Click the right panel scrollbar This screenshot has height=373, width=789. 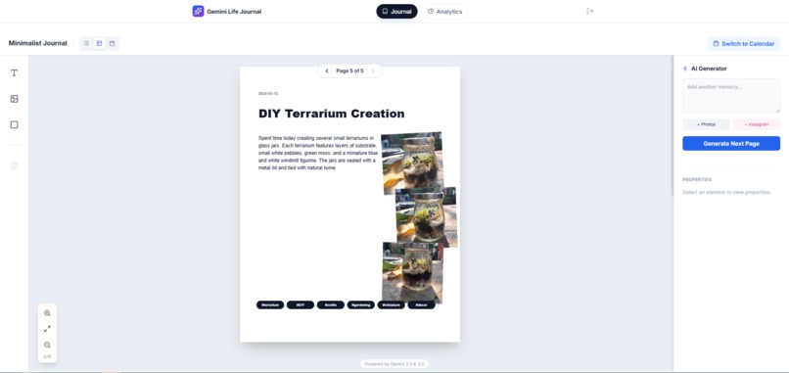(673, 126)
